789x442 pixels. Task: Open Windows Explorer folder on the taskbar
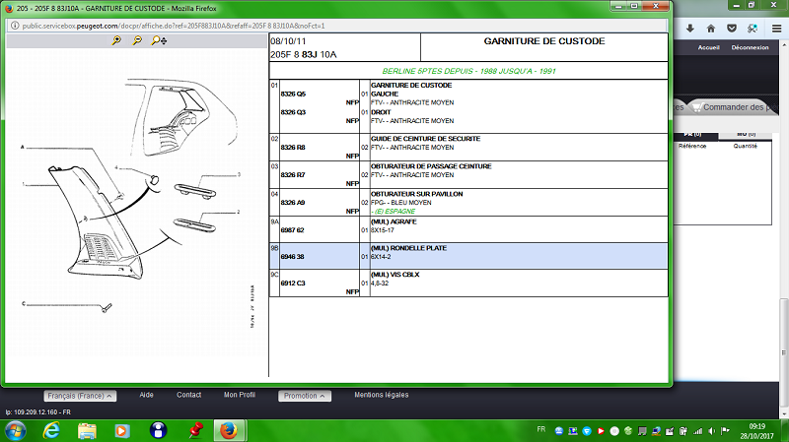tap(87, 431)
